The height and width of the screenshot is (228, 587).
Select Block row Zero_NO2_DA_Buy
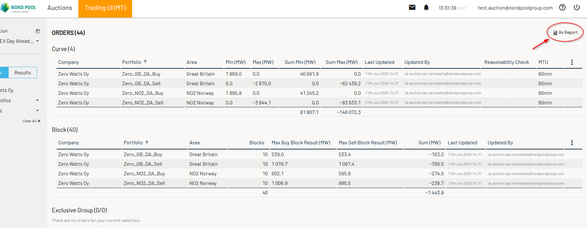319,173
